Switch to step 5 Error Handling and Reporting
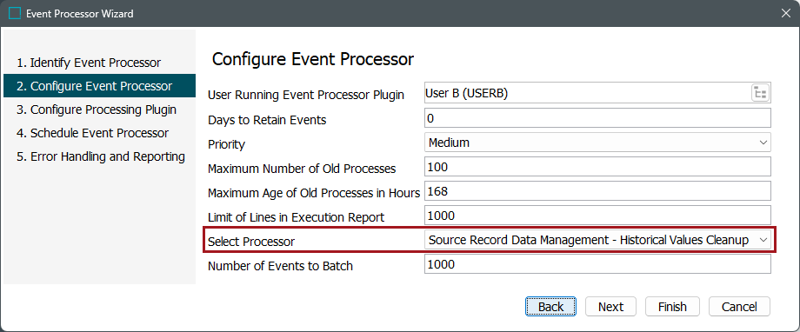Viewport: 800px width, 332px height. click(x=101, y=156)
